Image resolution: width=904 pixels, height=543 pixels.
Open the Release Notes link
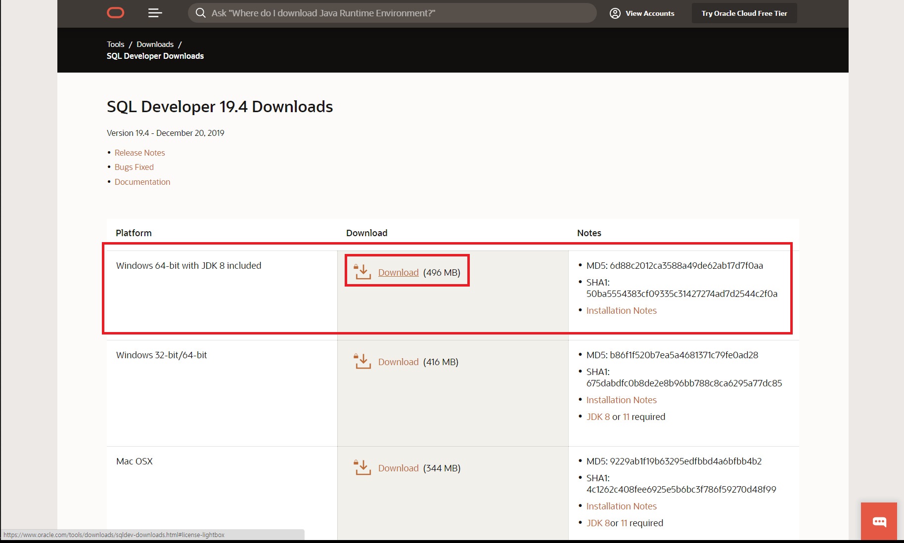[x=139, y=153]
